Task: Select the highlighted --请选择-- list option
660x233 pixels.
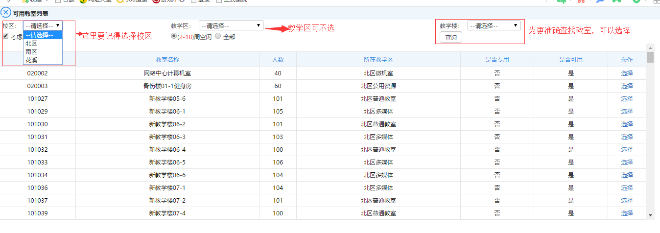Action: 42,35
